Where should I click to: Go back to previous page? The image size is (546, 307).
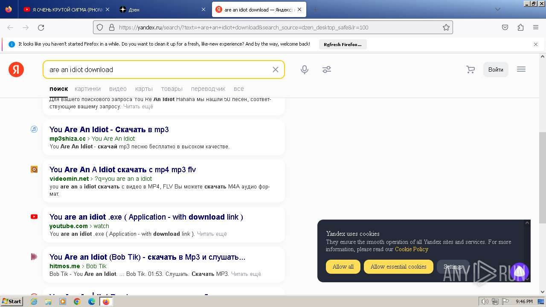click(x=10, y=27)
